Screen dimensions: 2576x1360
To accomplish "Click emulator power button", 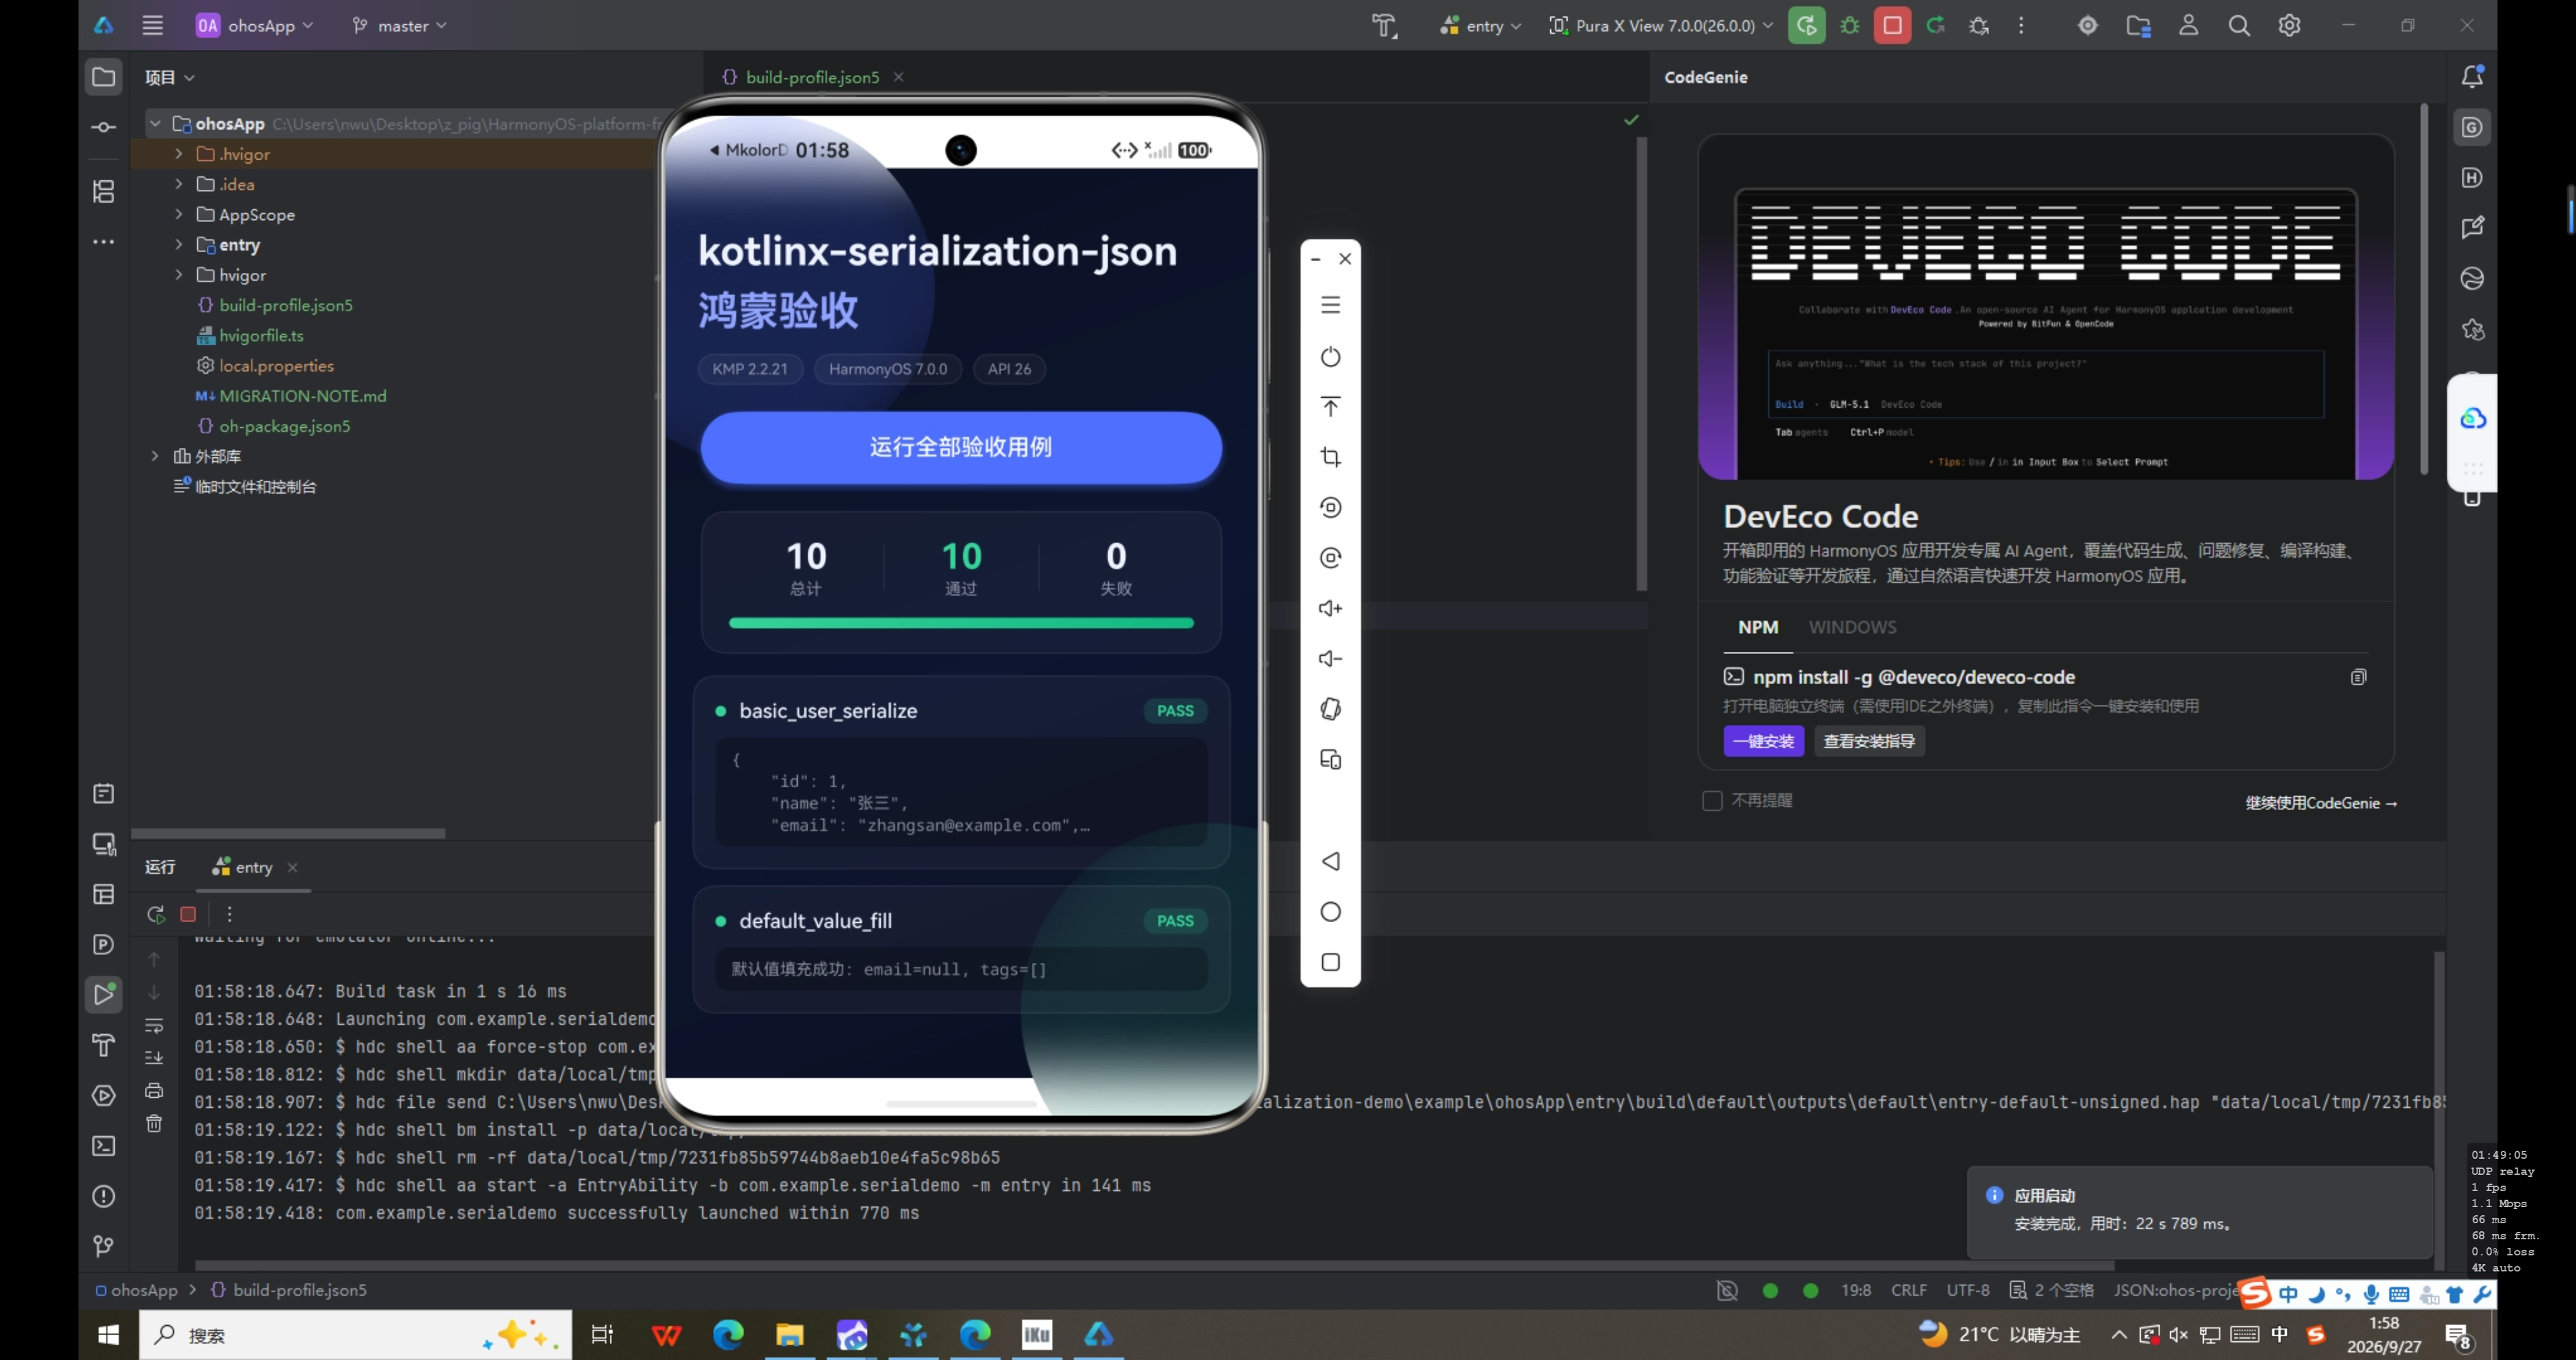I will pos(1330,357).
